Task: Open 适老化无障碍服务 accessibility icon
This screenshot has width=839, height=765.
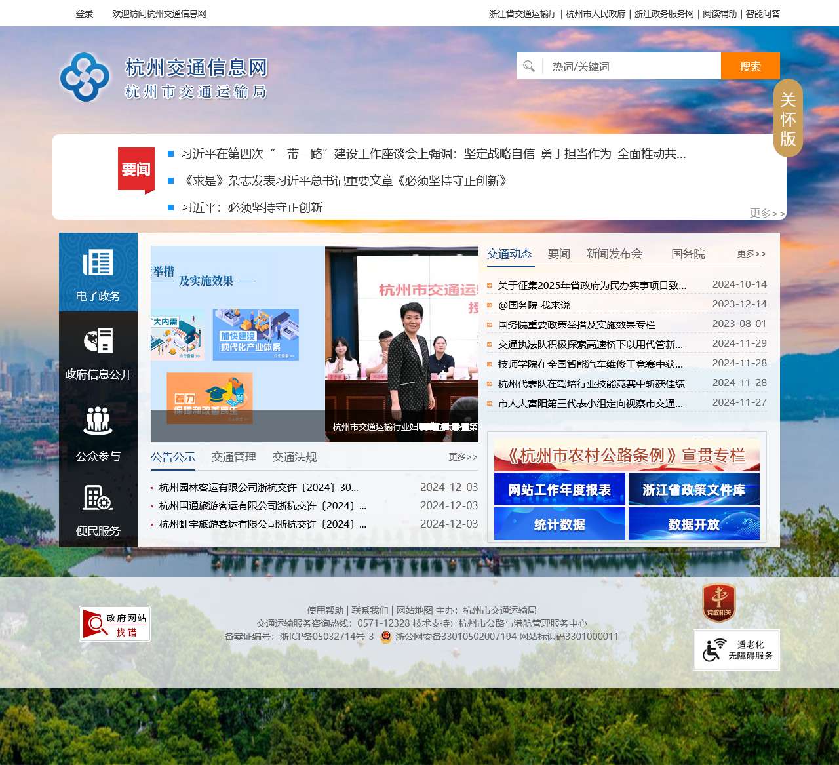Action: tap(737, 650)
